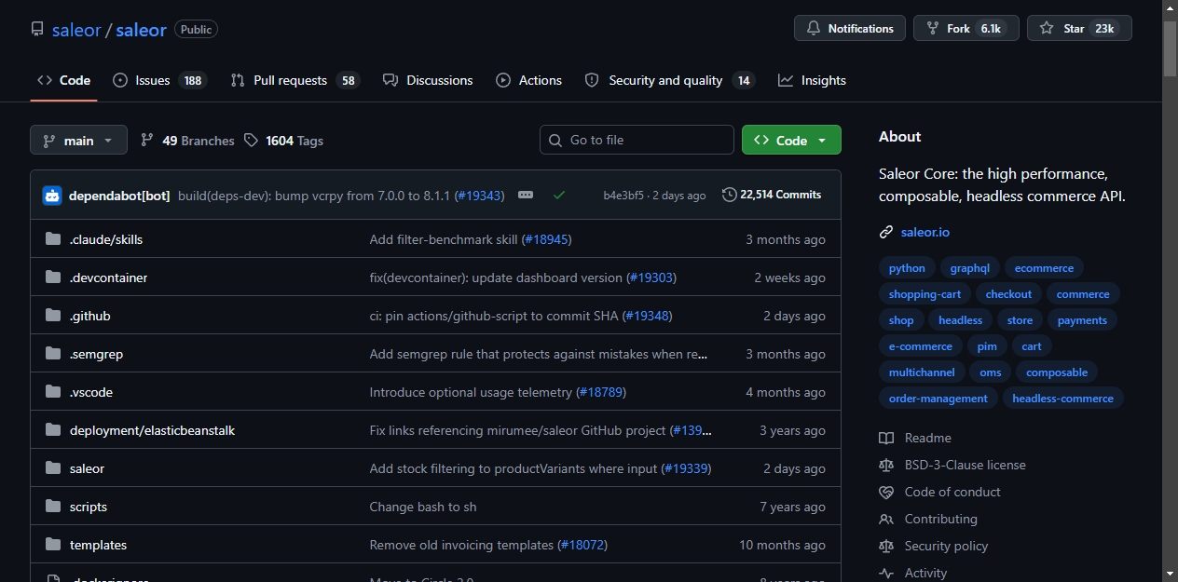1178x582 pixels.
Task: Click the shopping-cart topic tag
Action: point(925,294)
